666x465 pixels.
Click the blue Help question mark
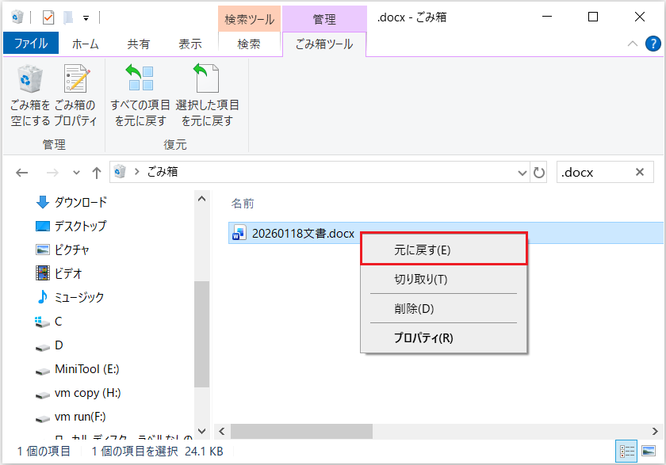(652, 44)
